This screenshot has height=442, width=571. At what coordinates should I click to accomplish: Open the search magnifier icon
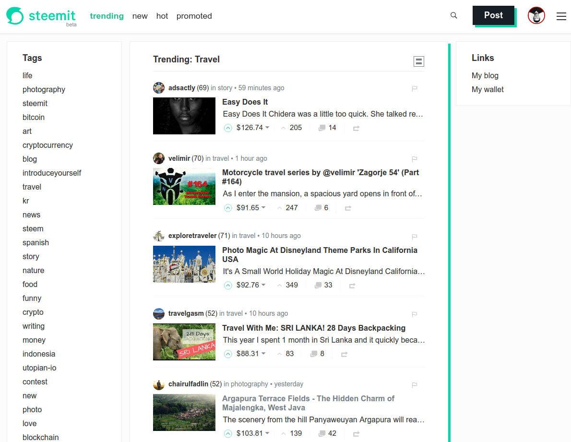tap(454, 15)
